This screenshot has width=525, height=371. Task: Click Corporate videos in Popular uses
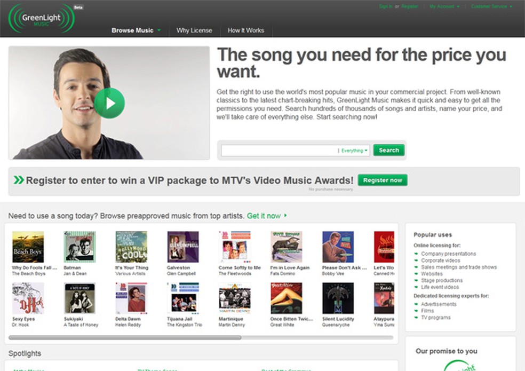441,261
